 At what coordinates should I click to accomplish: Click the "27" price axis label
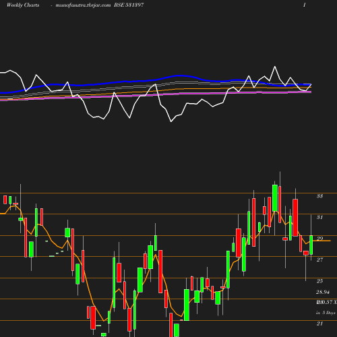tap(319, 259)
